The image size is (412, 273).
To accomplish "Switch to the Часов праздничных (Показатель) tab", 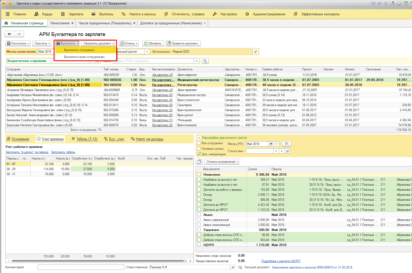I will click(x=105, y=23).
